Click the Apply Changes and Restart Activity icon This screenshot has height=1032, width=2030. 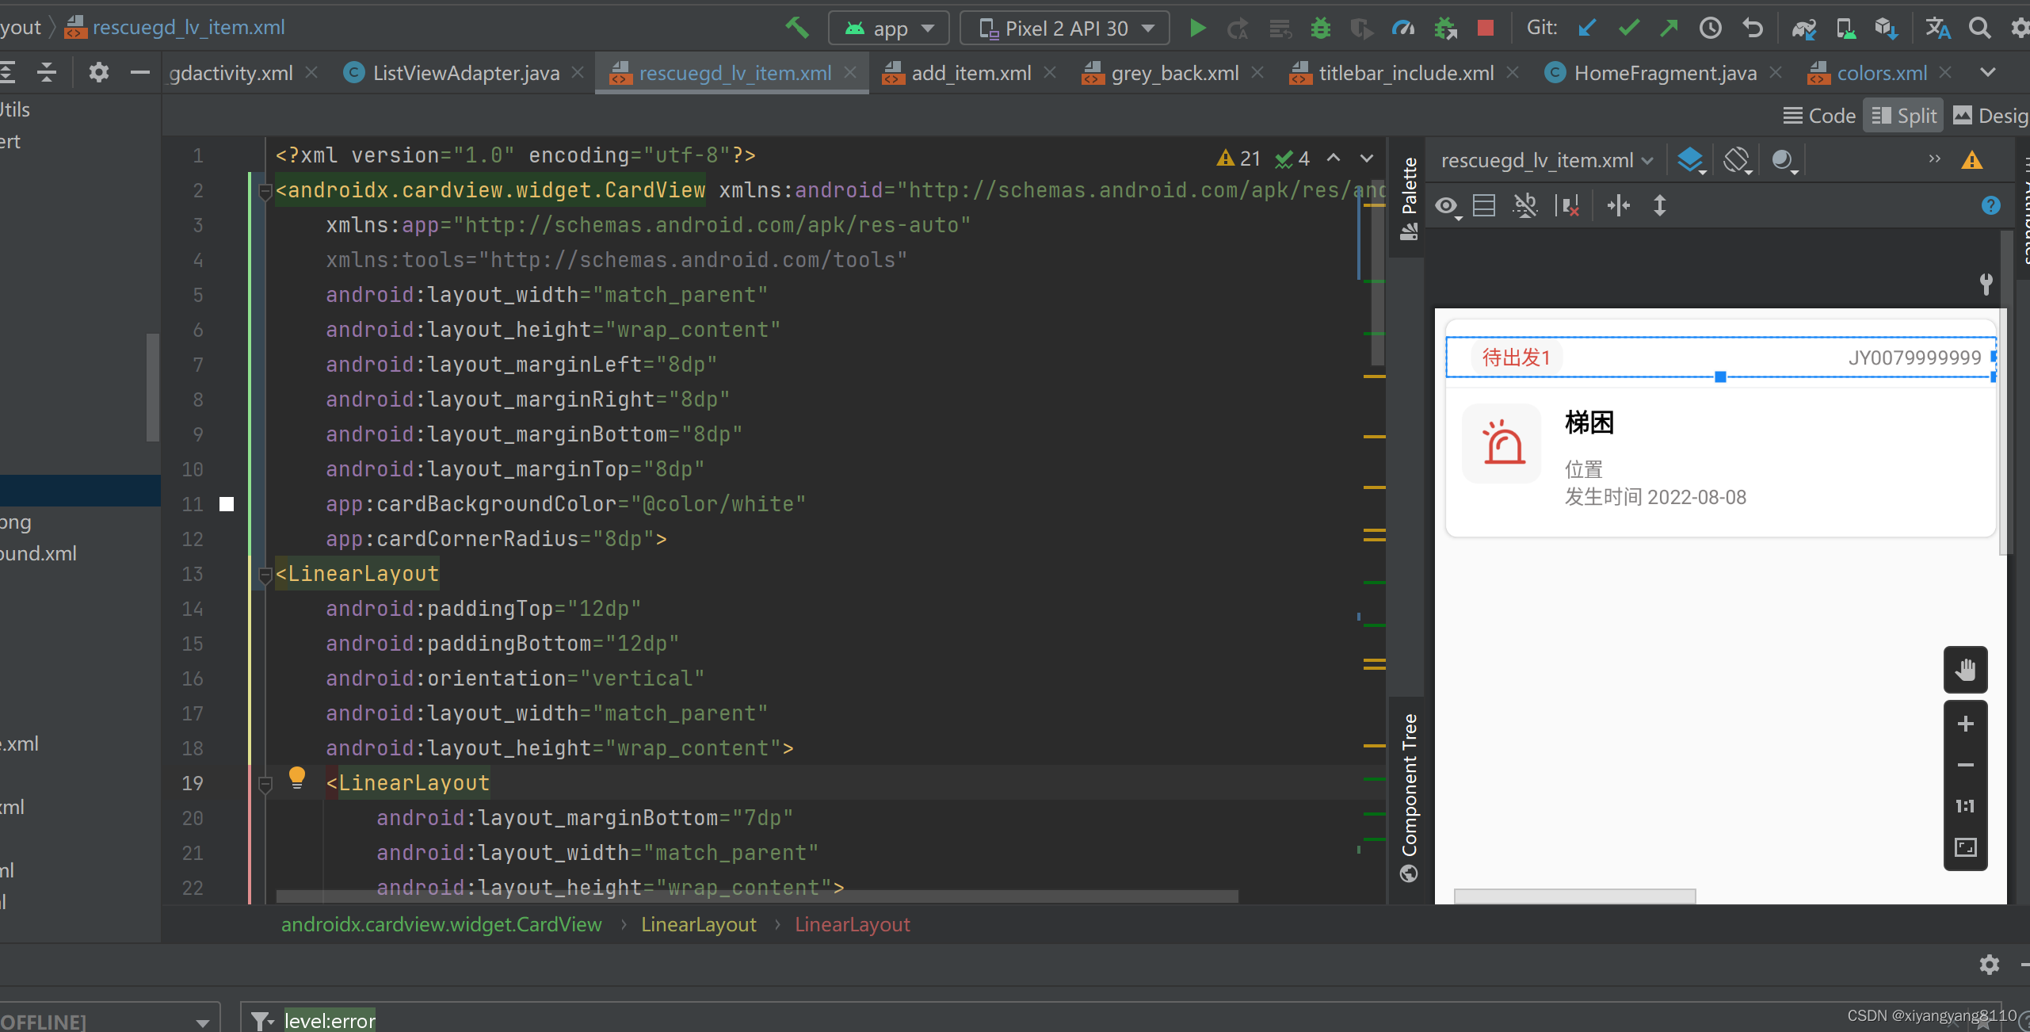pyautogui.click(x=1238, y=29)
